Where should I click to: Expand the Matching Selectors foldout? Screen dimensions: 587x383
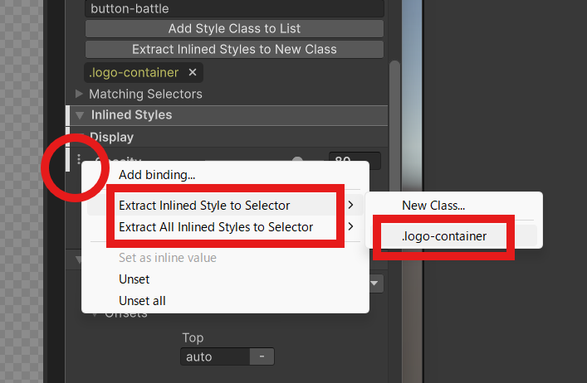coord(80,95)
